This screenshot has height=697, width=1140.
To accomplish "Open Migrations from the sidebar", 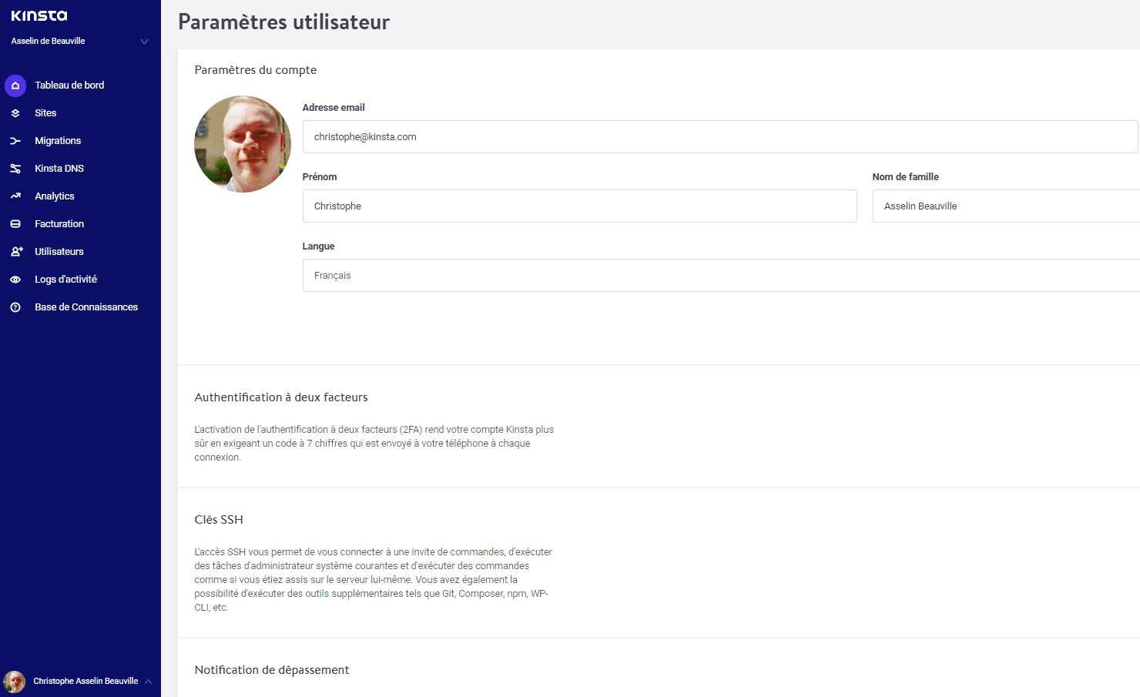I will tap(57, 140).
